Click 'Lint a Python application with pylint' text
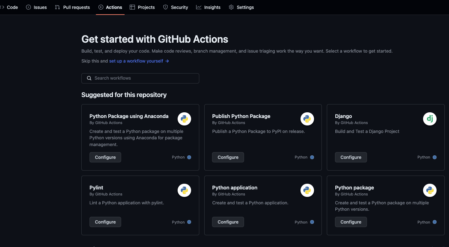Viewport: 449px width, 247px height. coord(127,203)
